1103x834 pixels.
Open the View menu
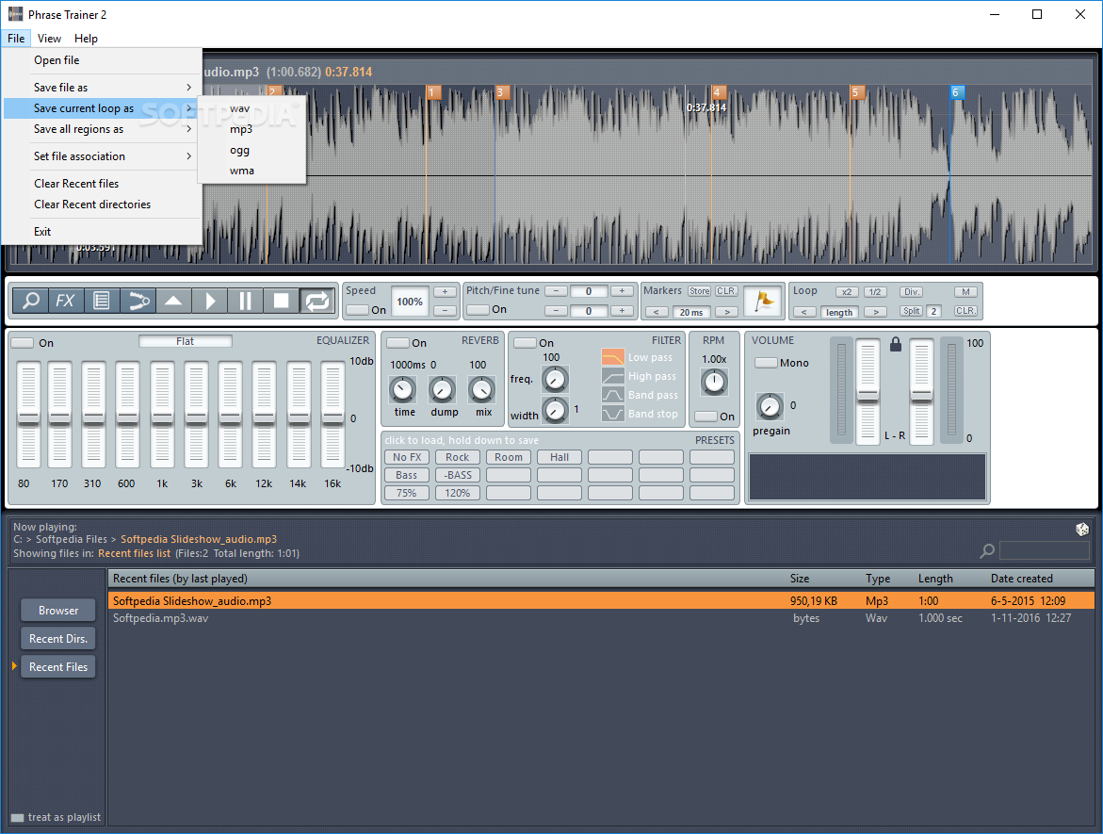click(x=49, y=39)
